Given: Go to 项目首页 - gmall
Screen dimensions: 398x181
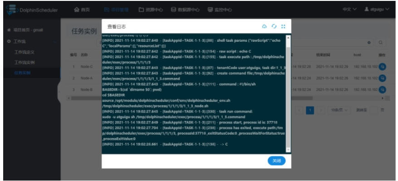Looking at the screenshot, I should tap(25, 30).
